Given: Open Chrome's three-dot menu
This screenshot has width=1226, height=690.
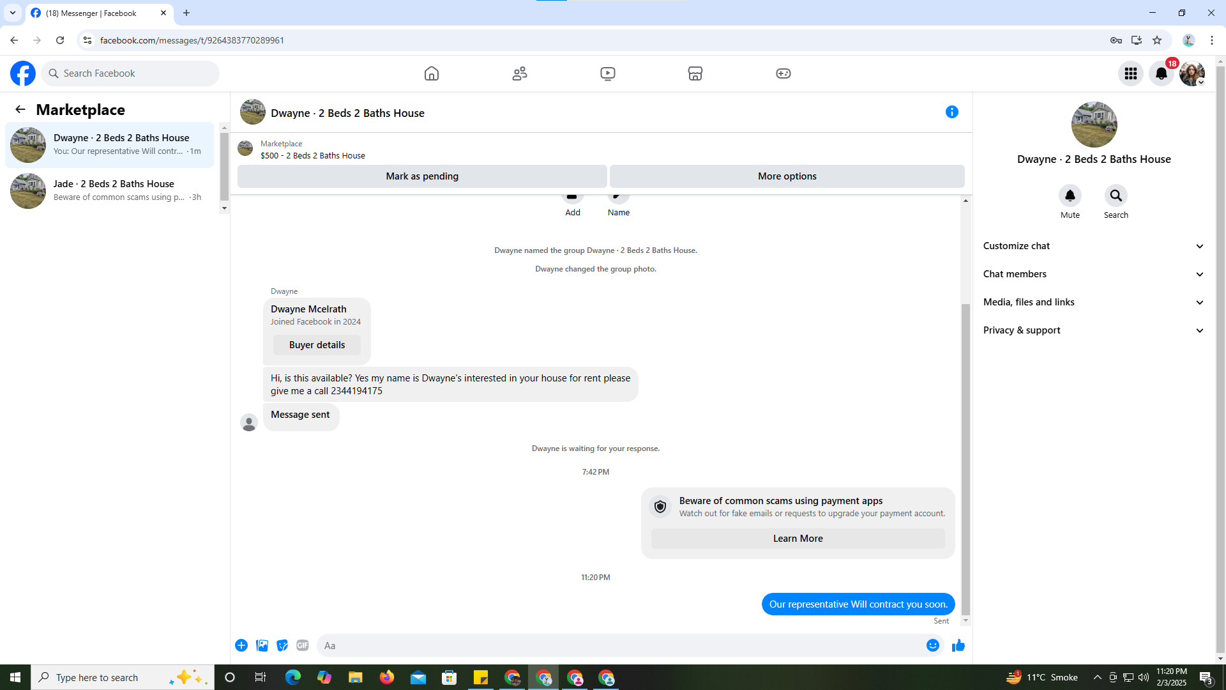Looking at the screenshot, I should click(1212, 40).
